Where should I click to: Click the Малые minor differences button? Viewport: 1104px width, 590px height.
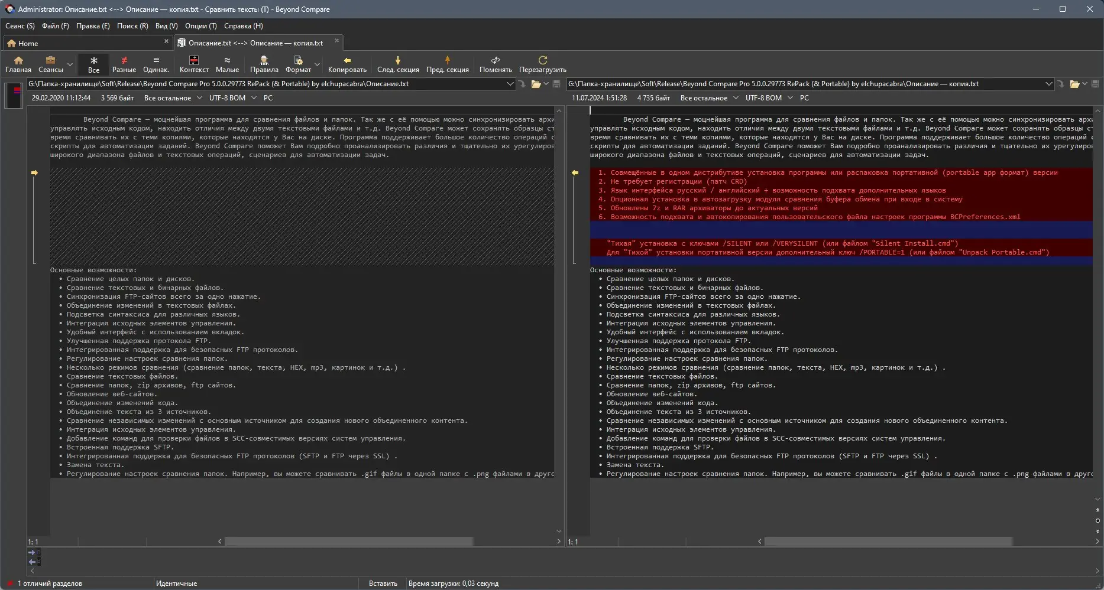coord(227,64)
